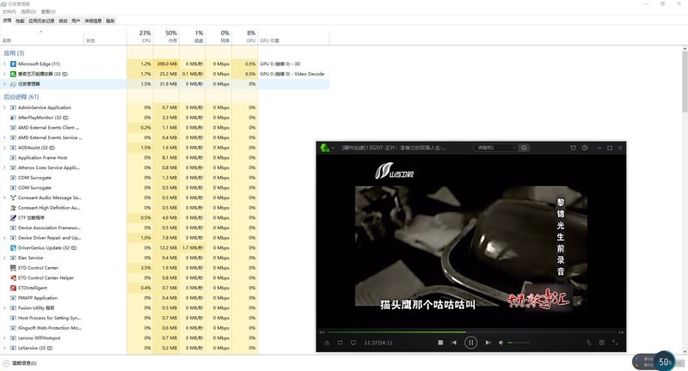Click the search magnifier in player title bar
The height and width of the screenshot is (371, 688).
(x=524, y=148)
